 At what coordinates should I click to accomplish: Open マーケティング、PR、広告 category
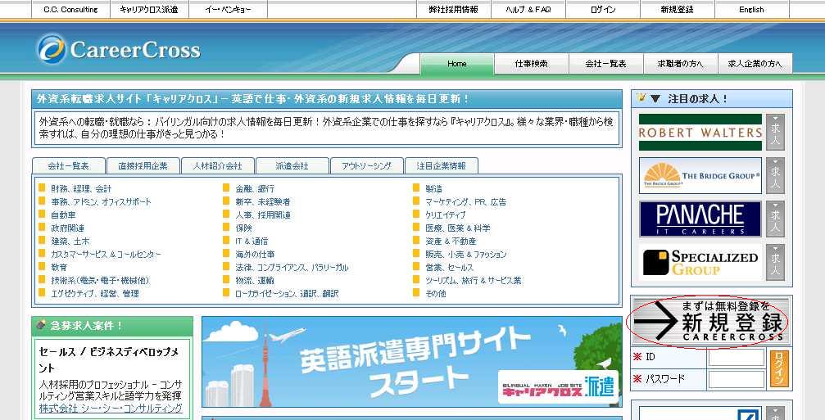tap(465, 202)
